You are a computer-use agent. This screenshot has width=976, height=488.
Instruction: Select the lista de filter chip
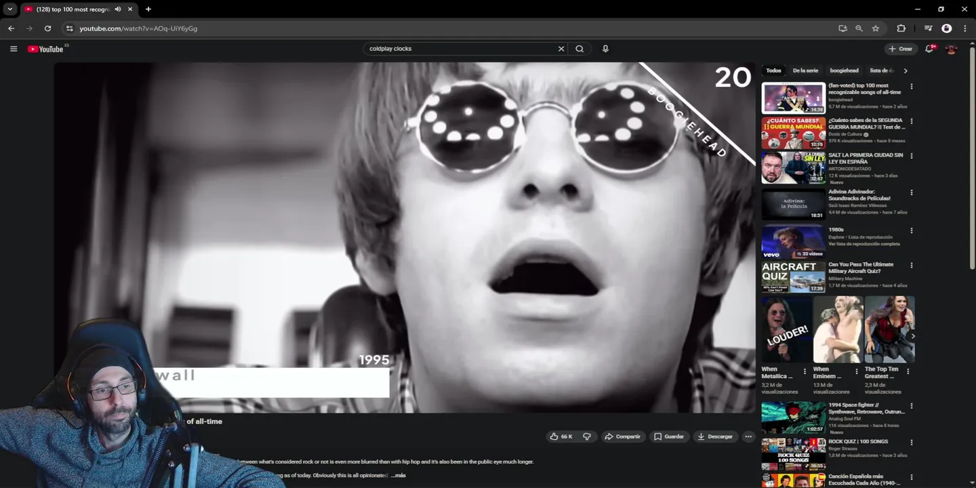click(x=882, y=70)
